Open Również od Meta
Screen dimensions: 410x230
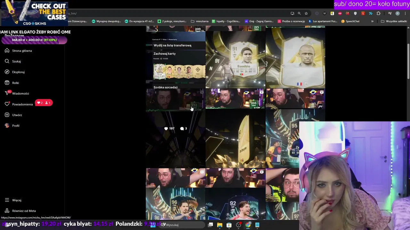(20, 211)
